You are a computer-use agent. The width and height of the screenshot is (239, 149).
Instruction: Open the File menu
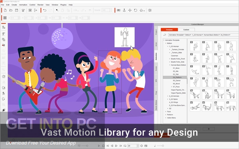[2, 5]
